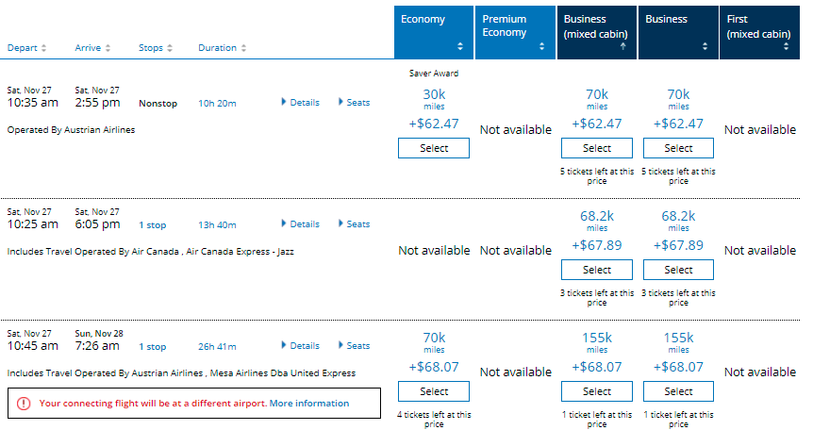Show Seats for the 13h 40m flight

pyautogui.click(x=354, y=224)
